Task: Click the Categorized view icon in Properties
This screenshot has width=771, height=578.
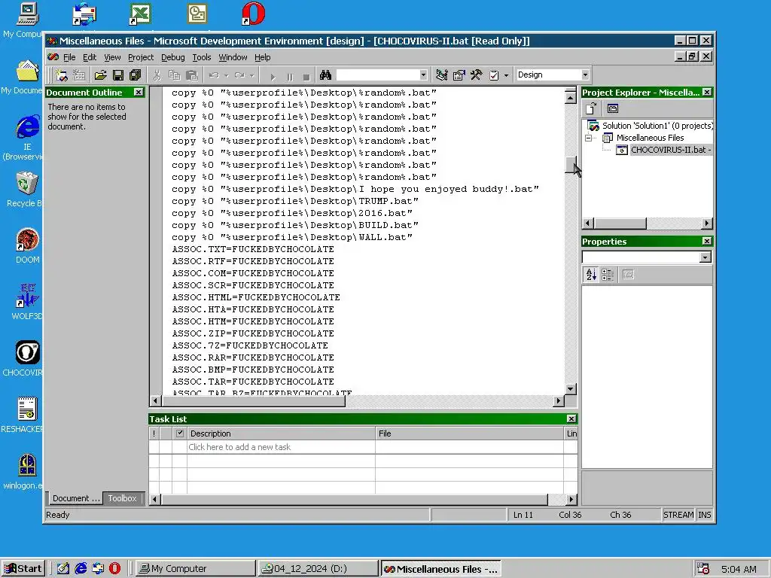Action: click(608, 274)
